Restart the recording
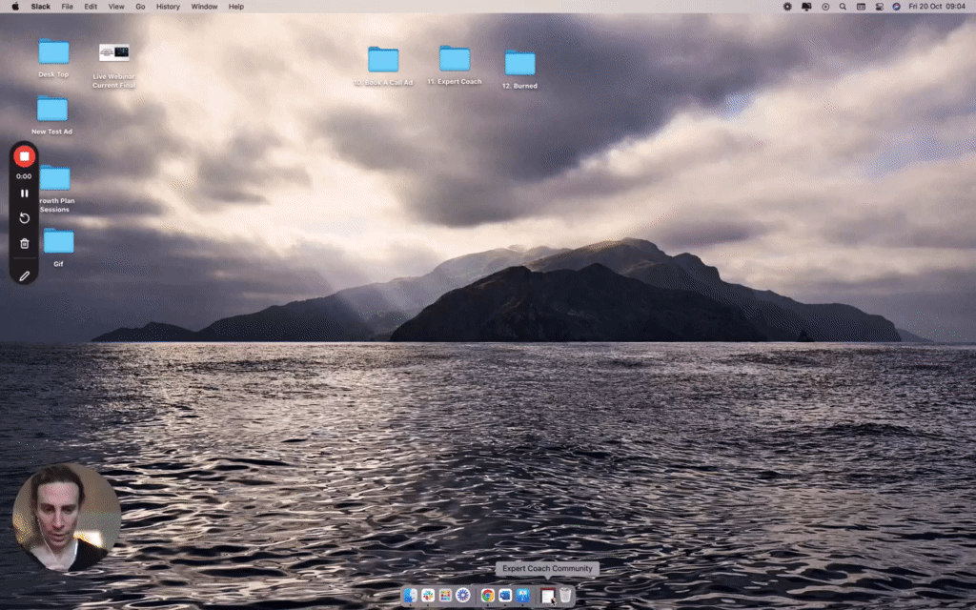The width and height of the screenshot is (976, 610). click(24, 218)
